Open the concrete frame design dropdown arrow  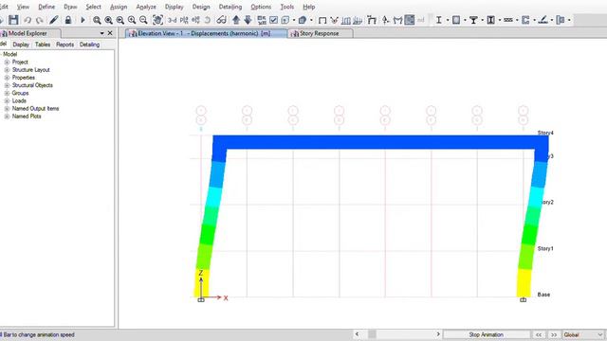point(465,20)
